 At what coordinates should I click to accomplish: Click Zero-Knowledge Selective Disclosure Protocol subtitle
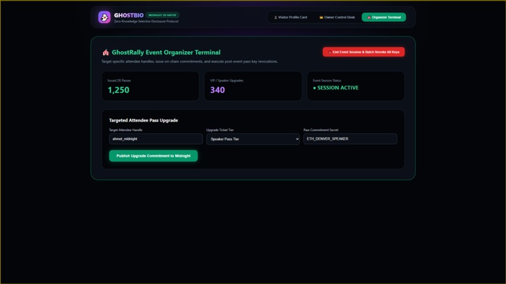pos(146,21)
